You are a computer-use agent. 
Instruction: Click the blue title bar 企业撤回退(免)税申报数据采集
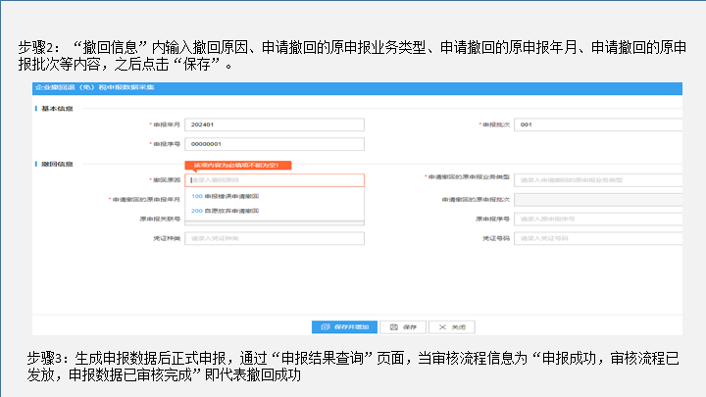(357, 88)
